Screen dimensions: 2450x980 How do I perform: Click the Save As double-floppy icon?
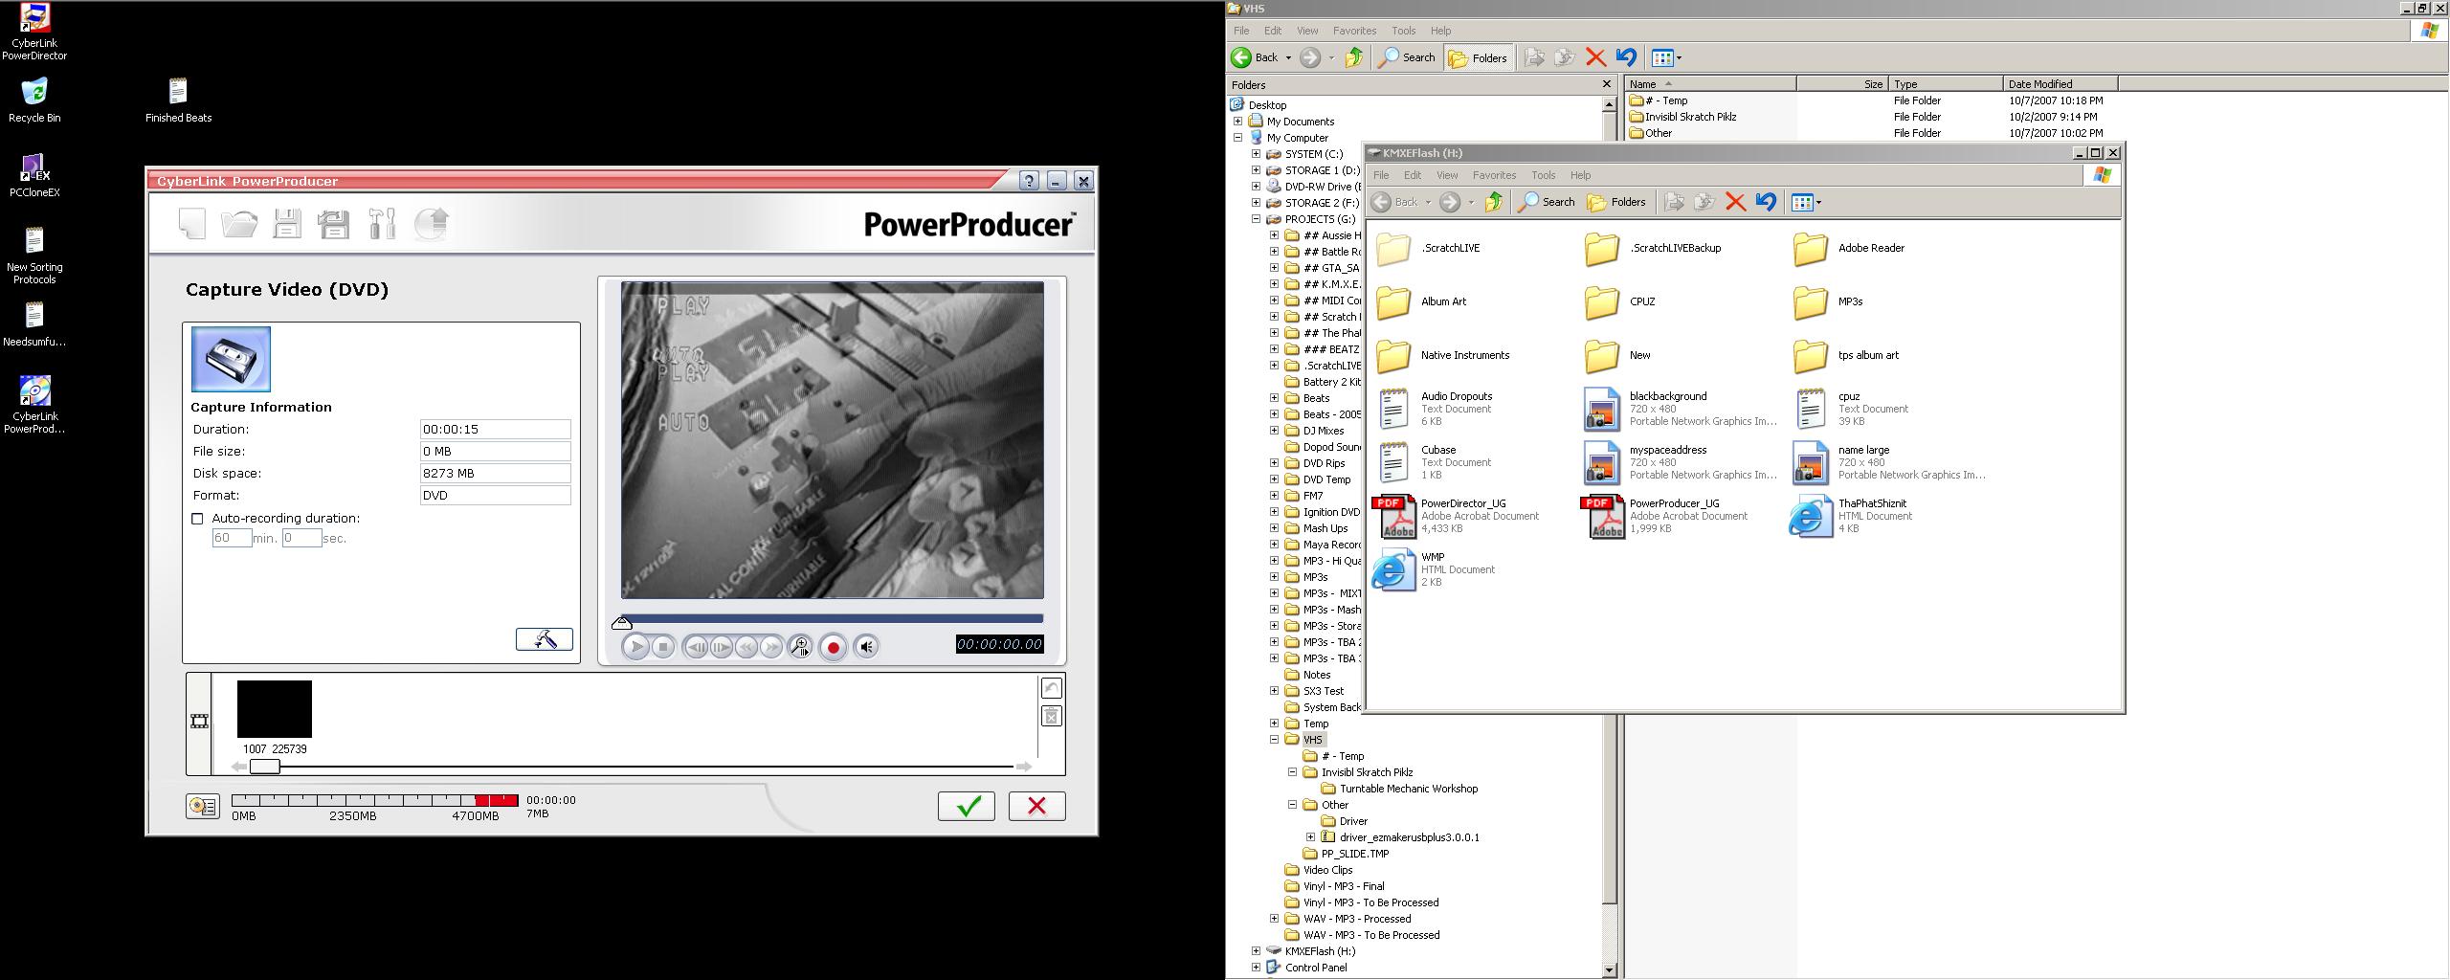tap(334, 224)
